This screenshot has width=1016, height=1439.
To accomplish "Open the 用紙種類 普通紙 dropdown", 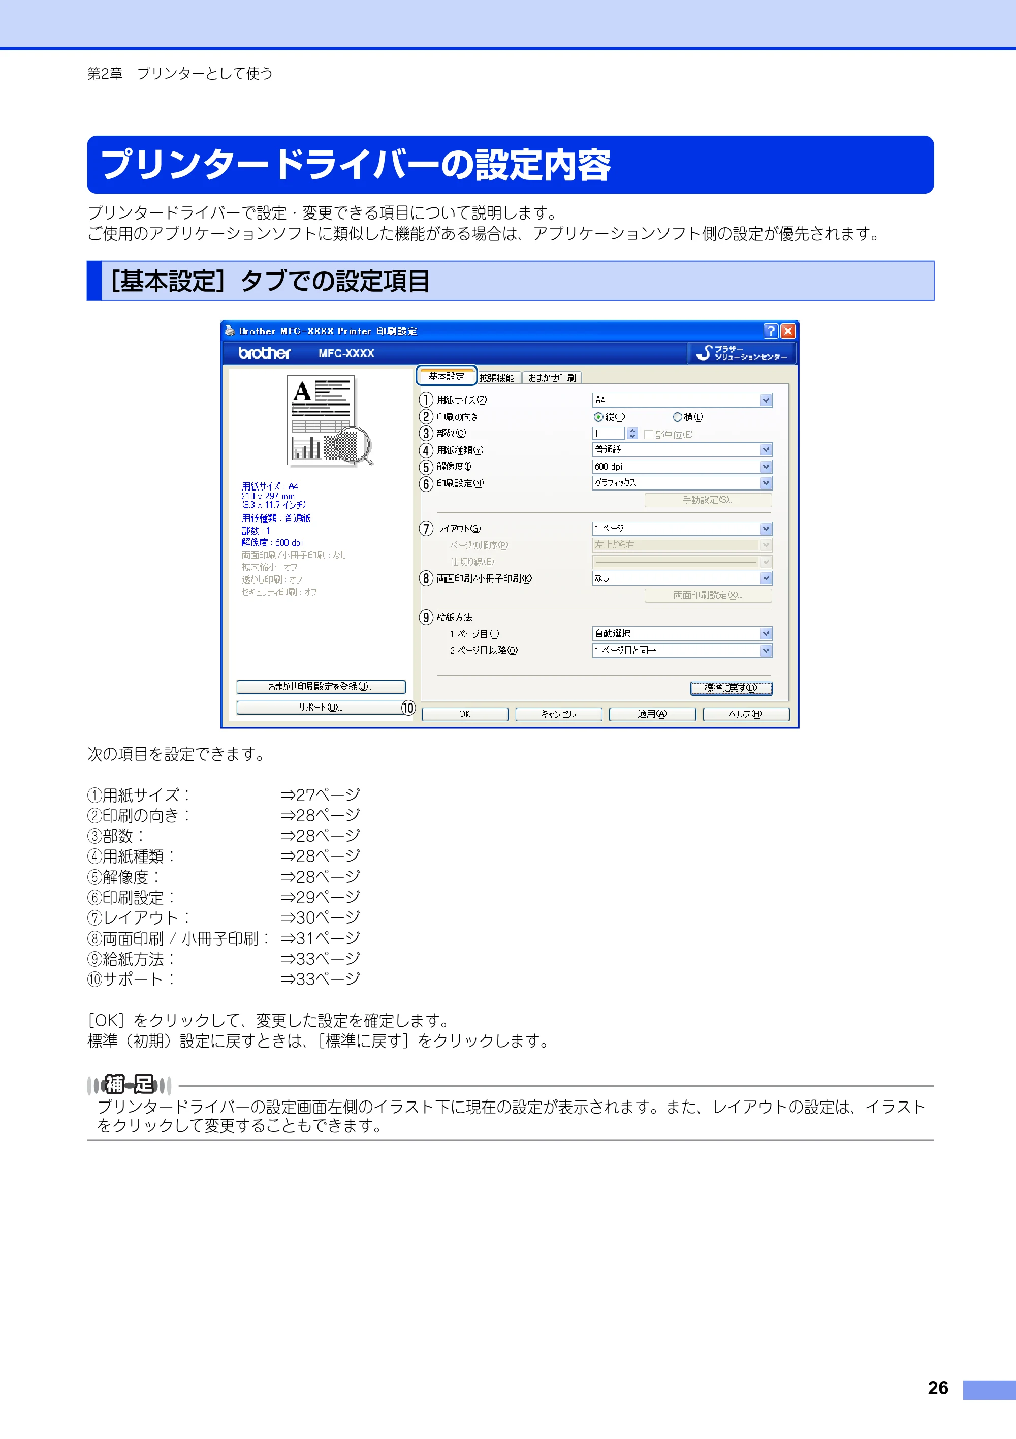I will click(682, 450).
